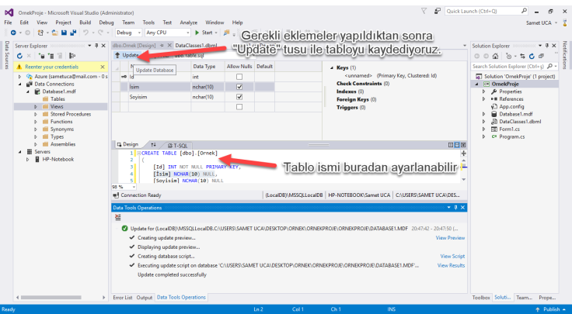Click Connect to Database icon in Server Explorer
Image resolution: width=572 pixels, height=314 pixels.
[42, 56]
